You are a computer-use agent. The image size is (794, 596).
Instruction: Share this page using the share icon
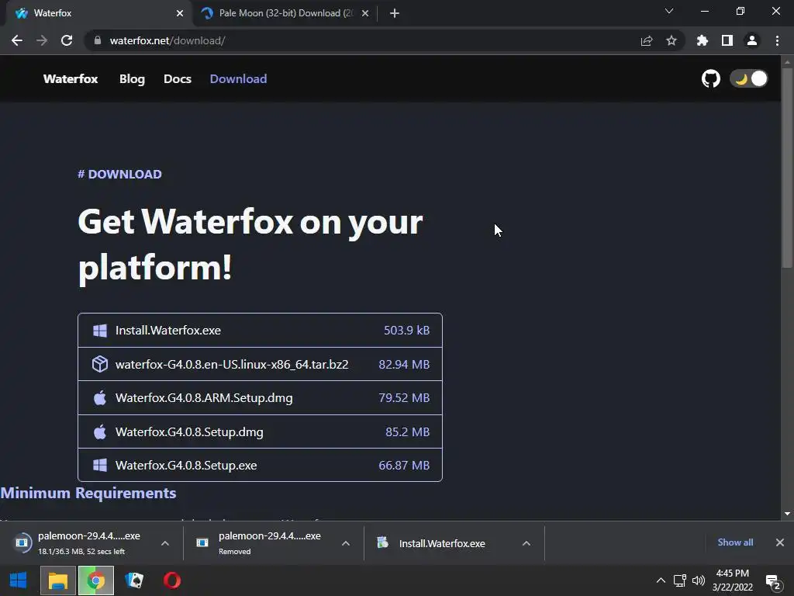pyautogui.click(x=647, y=40)
